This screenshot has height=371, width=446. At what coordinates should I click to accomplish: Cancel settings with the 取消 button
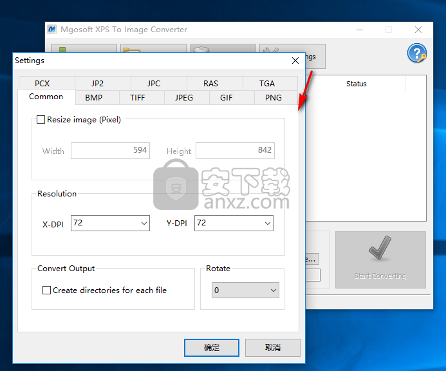point(272,348)
